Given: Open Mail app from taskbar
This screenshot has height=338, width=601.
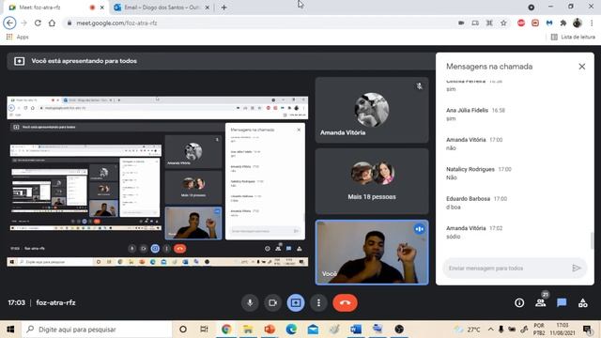Looking at the screenshot, I should 313,330.
